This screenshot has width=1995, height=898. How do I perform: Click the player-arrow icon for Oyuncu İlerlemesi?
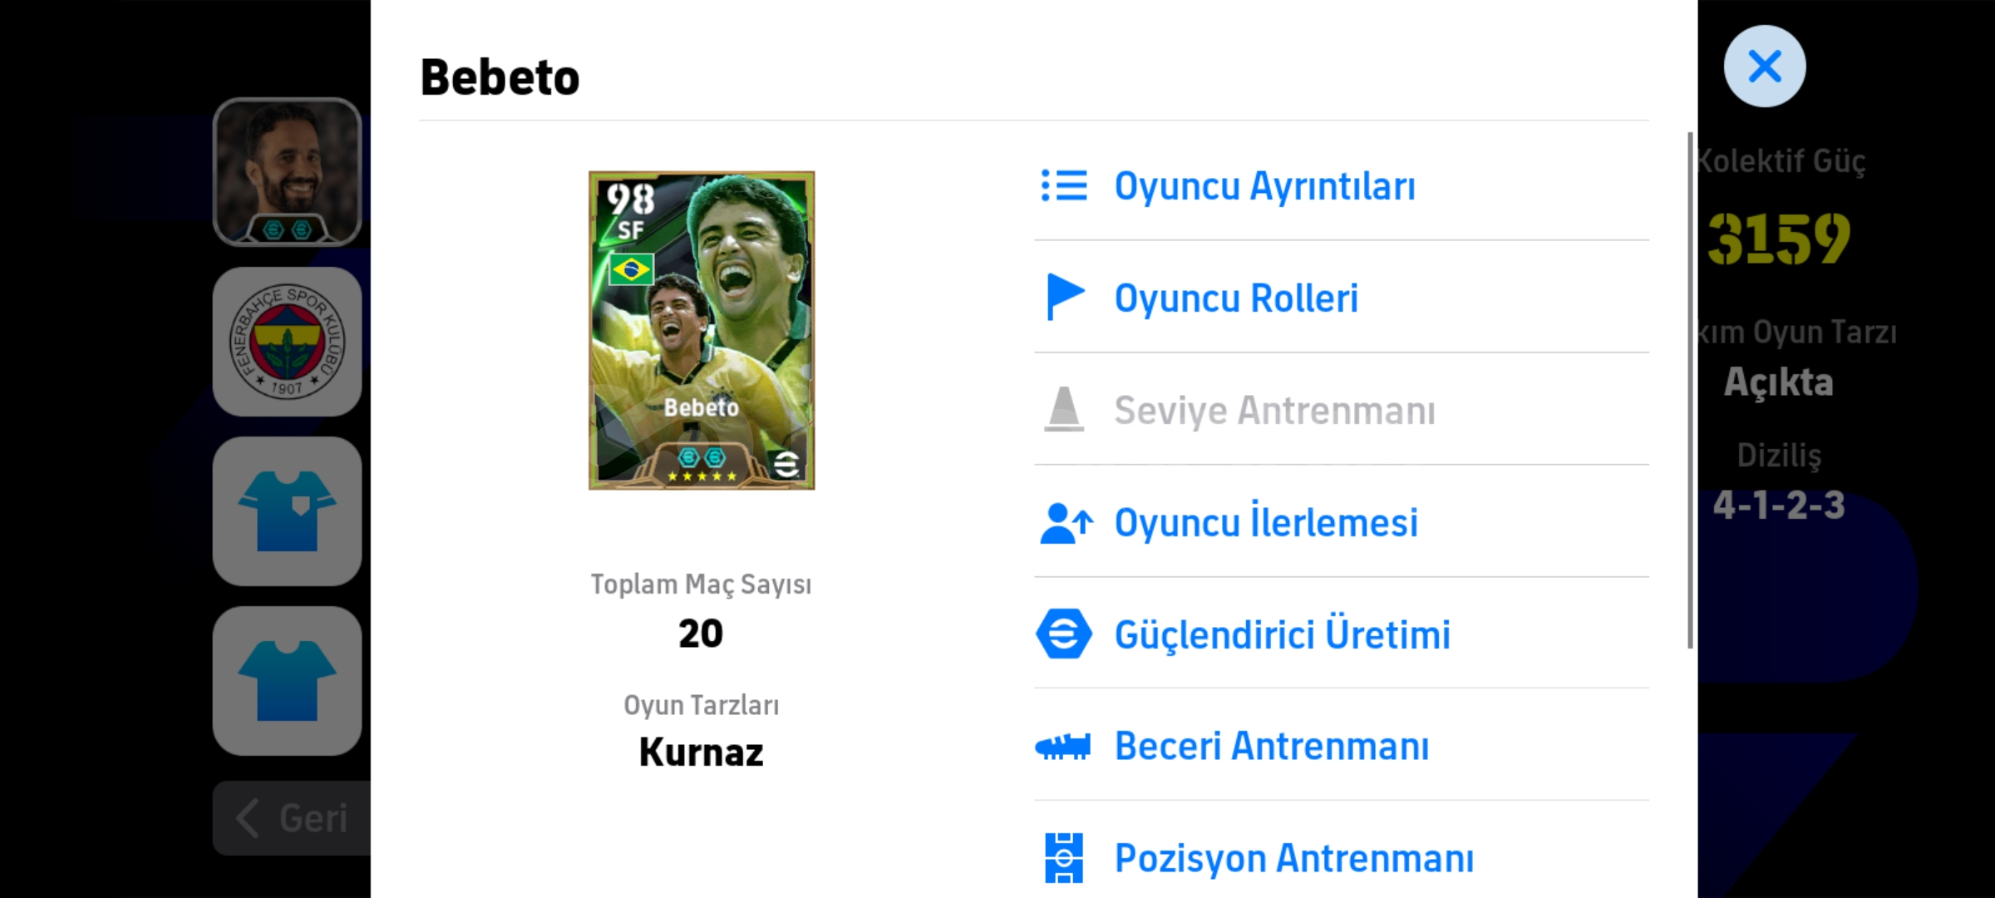click(x=1066, y=523)
